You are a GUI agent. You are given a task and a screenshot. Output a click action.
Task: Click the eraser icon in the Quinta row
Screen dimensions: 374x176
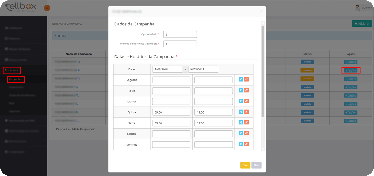pyautogui.click(x=247, y=112)
